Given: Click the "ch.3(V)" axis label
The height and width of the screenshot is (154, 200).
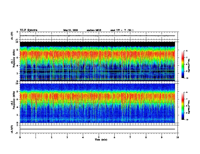Looking at the screenshot, I should [x=12, y=129].
